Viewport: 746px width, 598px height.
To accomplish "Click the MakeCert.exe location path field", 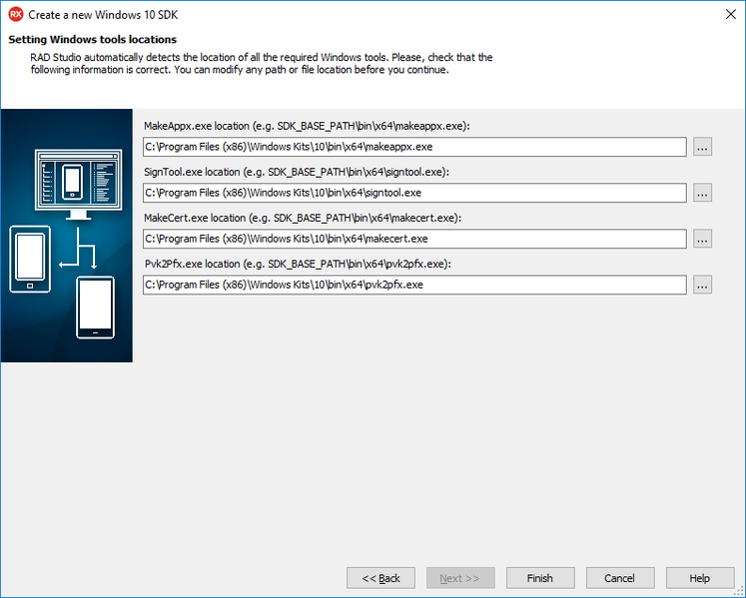I will tap(414, 239).
